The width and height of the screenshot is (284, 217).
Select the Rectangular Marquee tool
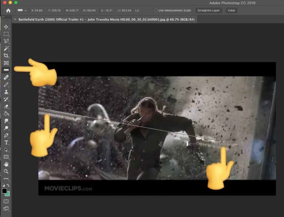(6, 34)
